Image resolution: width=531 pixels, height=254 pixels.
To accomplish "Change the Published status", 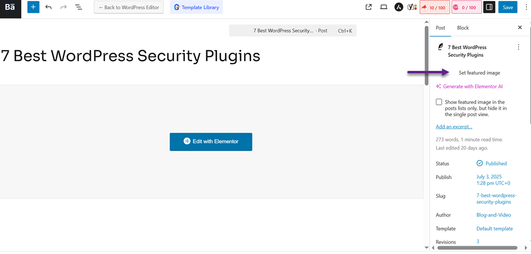I will coord(492,163).
